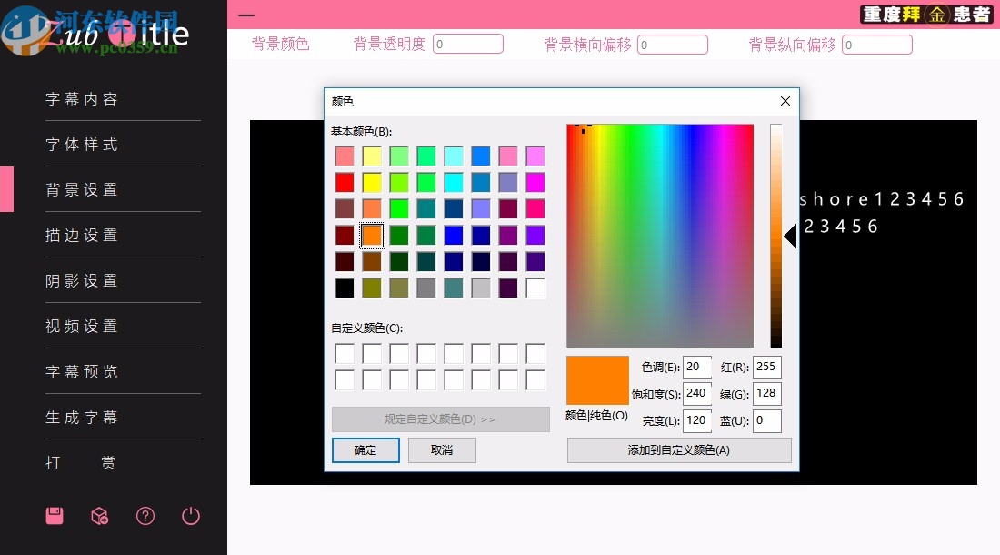
Task: Open the help question mark icon
Action: 145,516
